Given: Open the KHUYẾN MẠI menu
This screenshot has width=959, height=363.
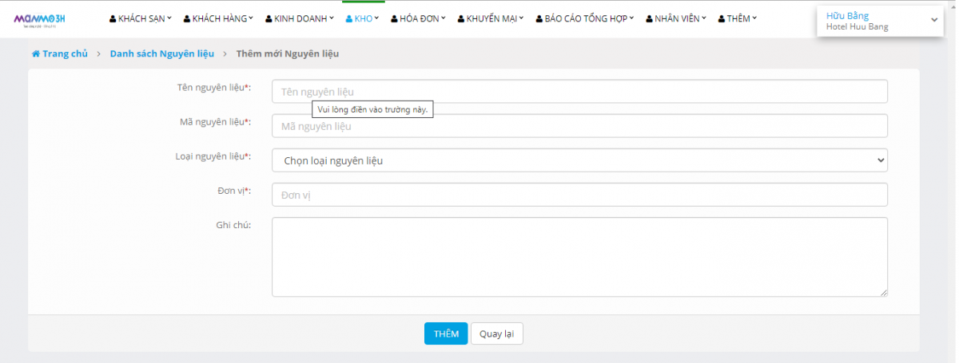Looking at the screenshot, I should pos(491,18).
